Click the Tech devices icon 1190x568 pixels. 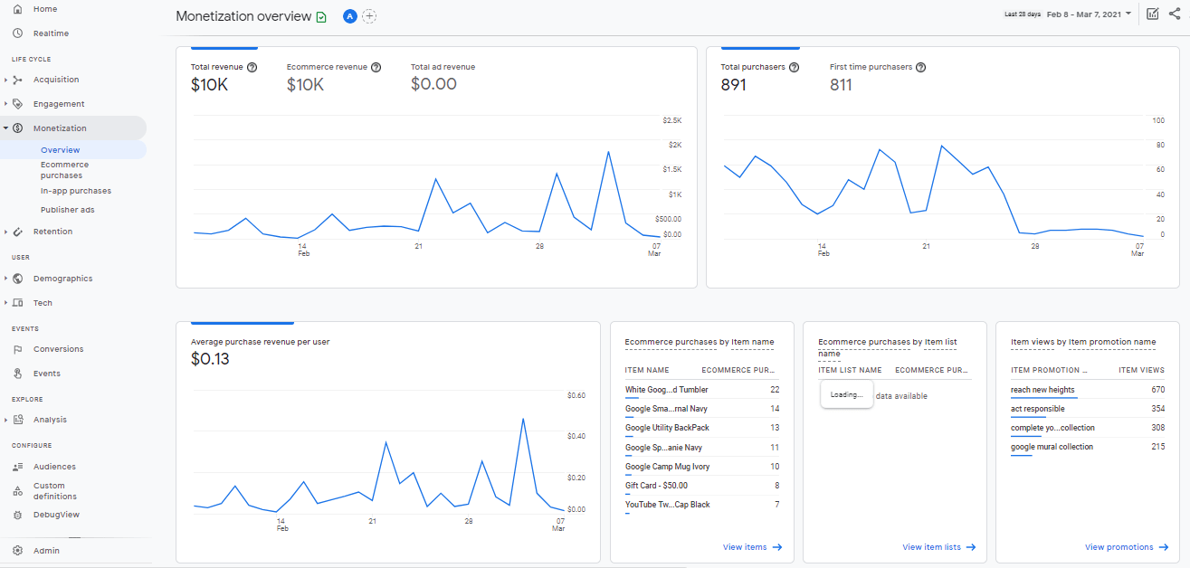(x=18, y=303)
